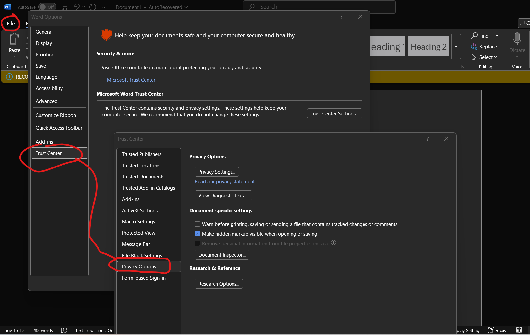Screen dimensions: 530x335
Task: Click the Trust Center Settings button
Action: tap(334, 114)
